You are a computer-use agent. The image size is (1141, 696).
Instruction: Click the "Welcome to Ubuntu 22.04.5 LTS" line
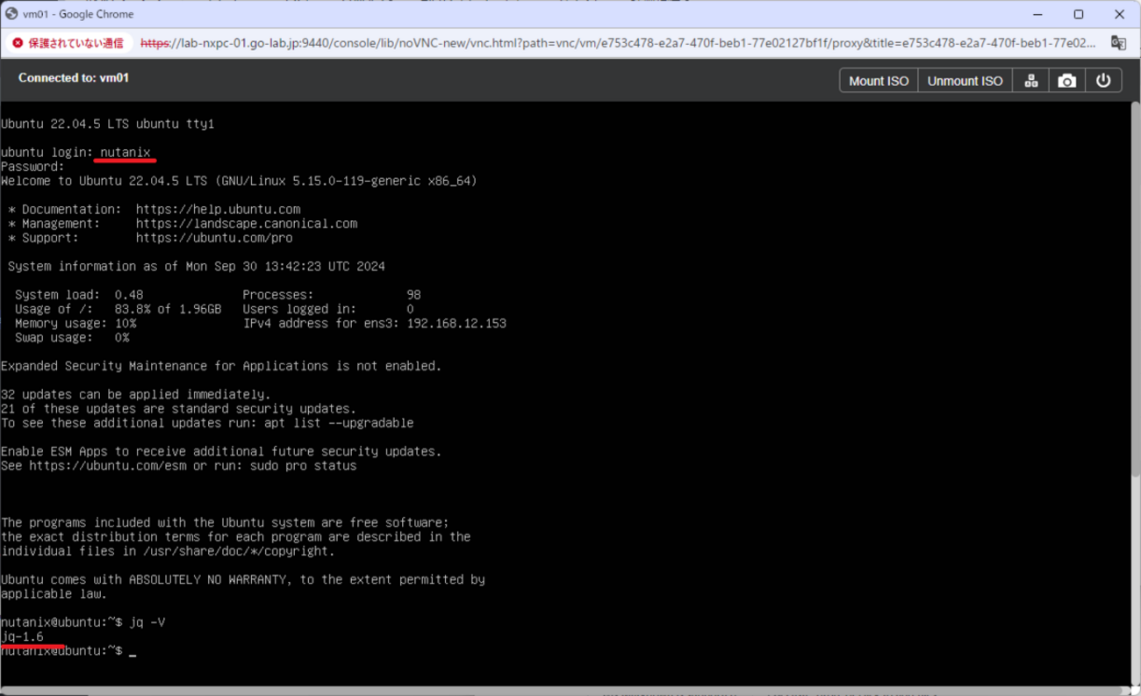pos(239,181)
